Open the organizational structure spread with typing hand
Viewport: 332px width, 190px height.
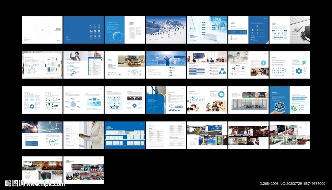207,30
